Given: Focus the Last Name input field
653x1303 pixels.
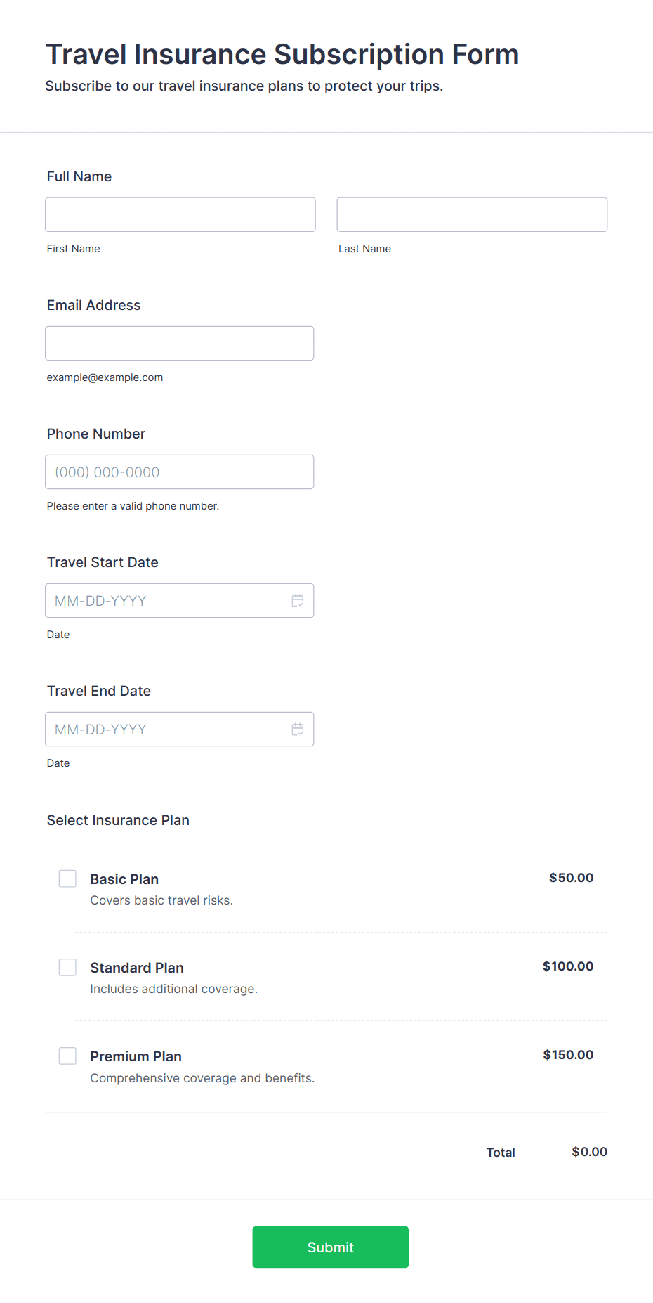Looking at the screenshot, I should (472, 214).
